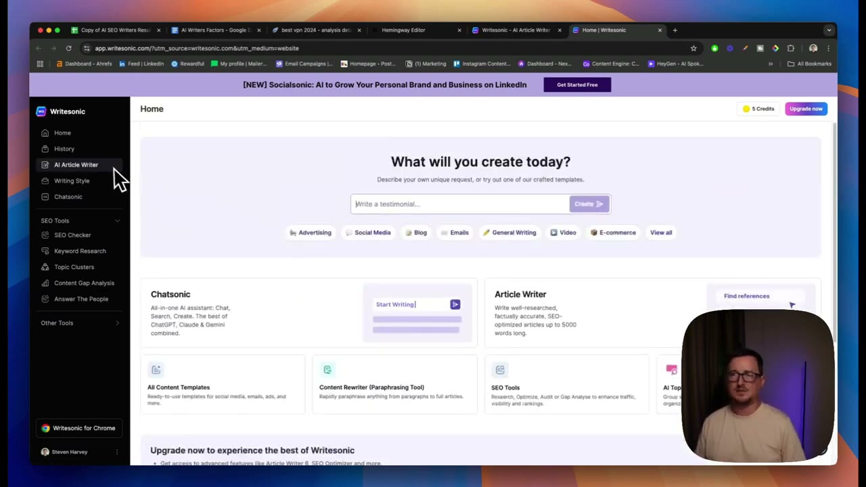Image resolution: width=866 pixels, height=487 pixels.
Task: Click the Content Rewriter paraphrasing icon
Action: point(327,370)
